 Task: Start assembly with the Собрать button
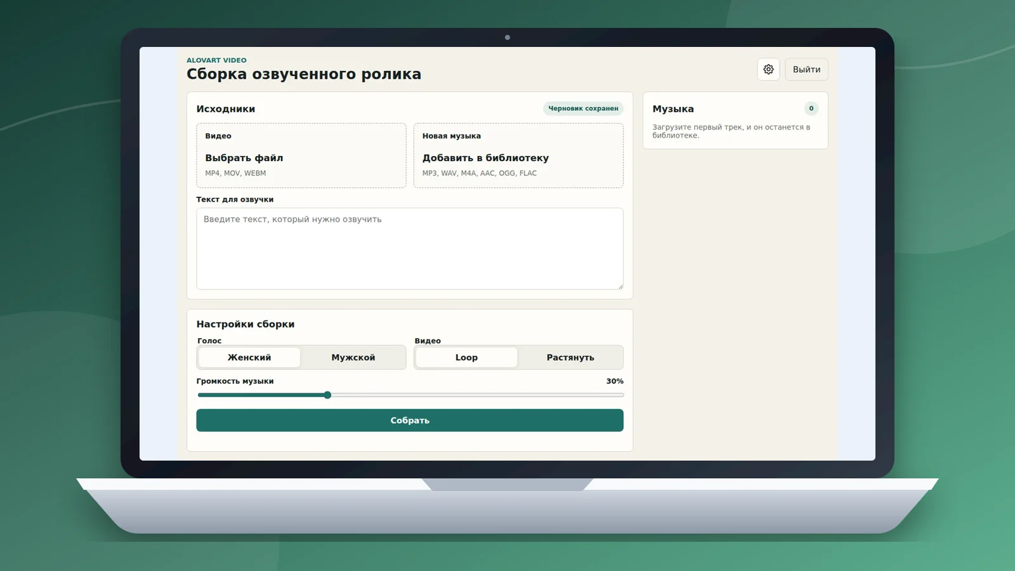pos(410,420)
